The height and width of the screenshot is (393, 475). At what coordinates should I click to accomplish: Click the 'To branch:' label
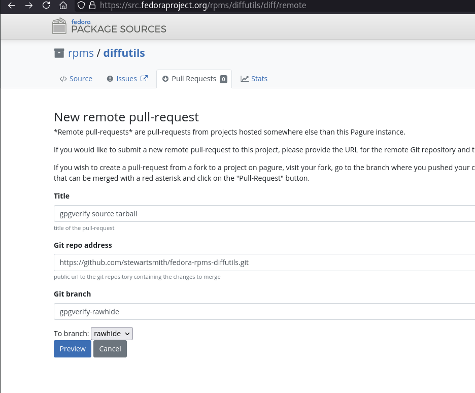pyautogui.click(x=71, y=334)
